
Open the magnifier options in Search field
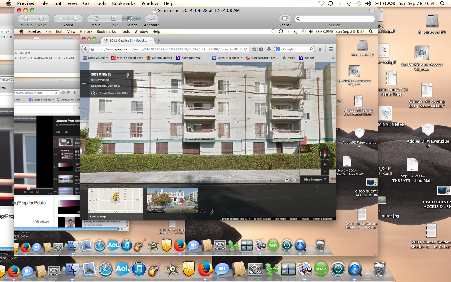tap(298, 19)
